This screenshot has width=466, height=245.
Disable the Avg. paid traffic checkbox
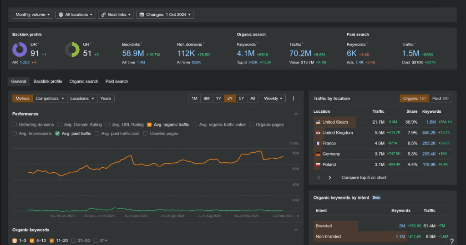pyautogui.click(x=57, y=134)
